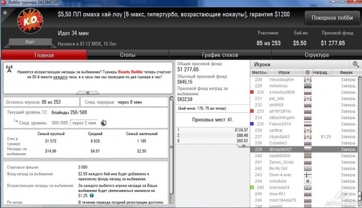
Task: Click the announcement antenna icon
Action: [9, 69]
